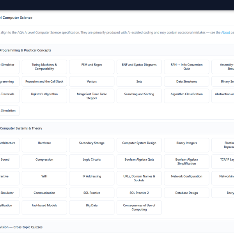Image resolution: width=234 pixels, height=234 pixels.
Task: Open FSM and Regex activity
Action: (x=92, y=67)
